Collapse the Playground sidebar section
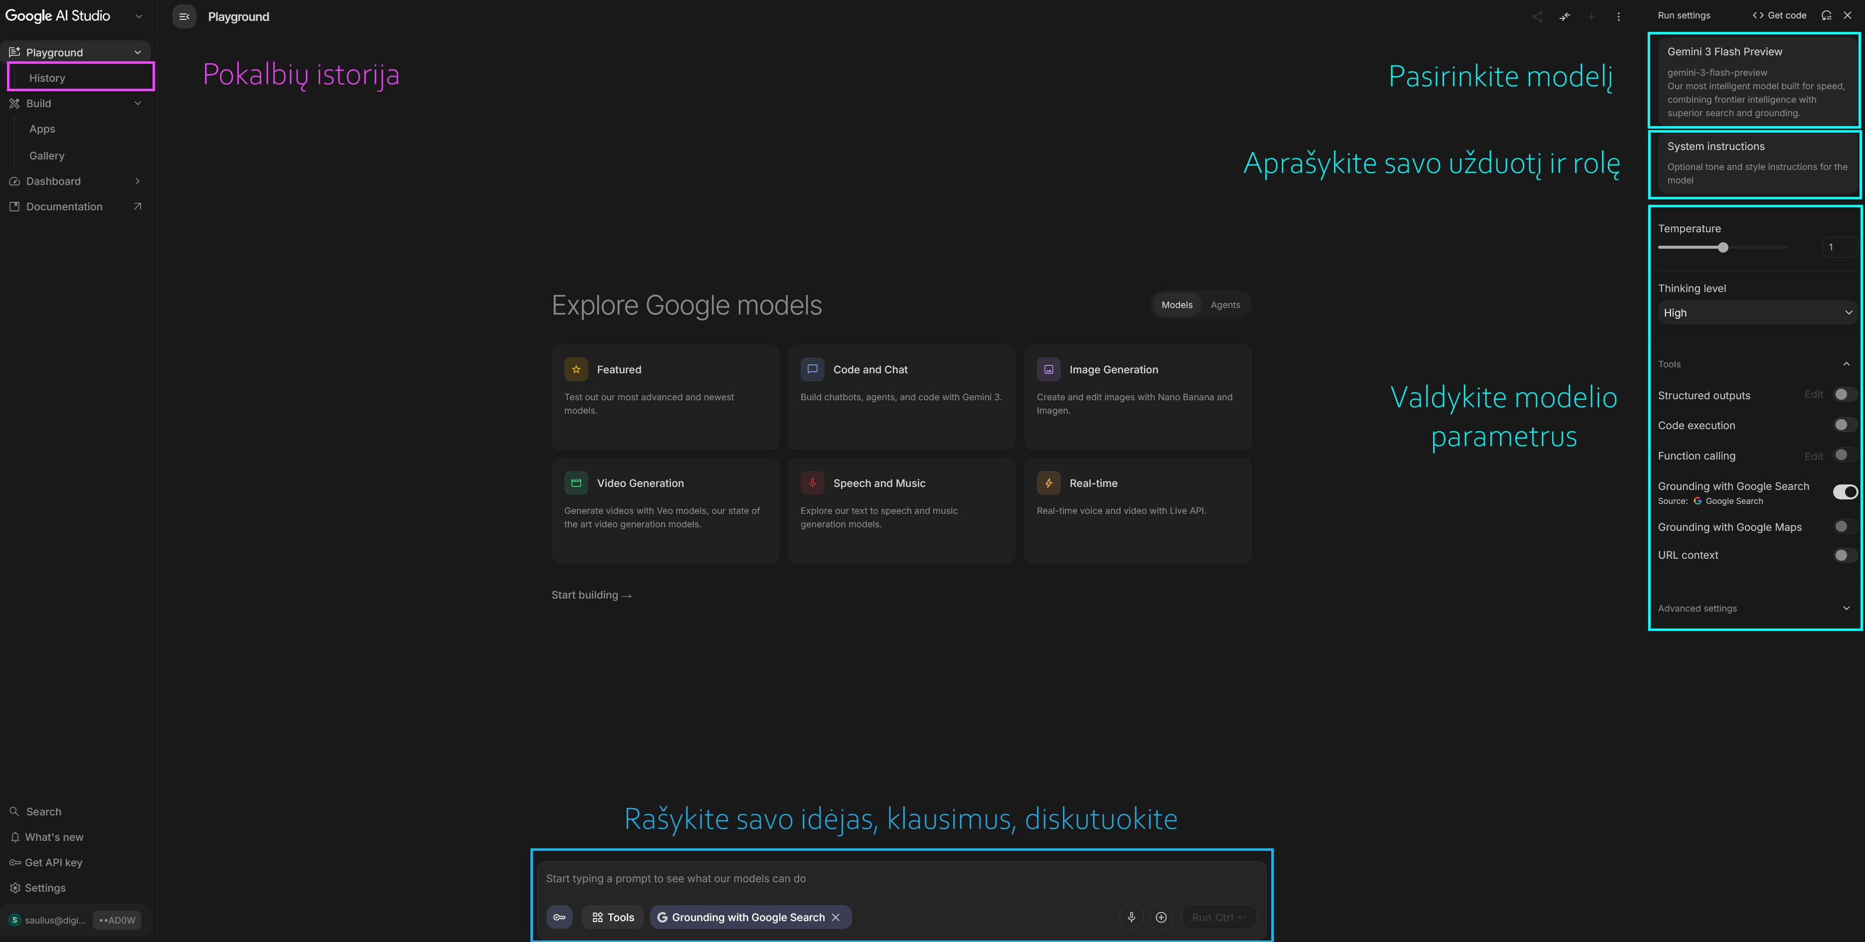Screen dimensions: 1865x942 click(138, 52)
